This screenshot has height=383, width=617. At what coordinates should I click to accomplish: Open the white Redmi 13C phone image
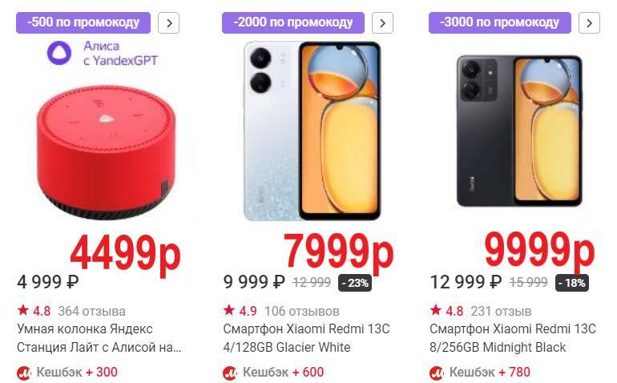coord(312,131)
